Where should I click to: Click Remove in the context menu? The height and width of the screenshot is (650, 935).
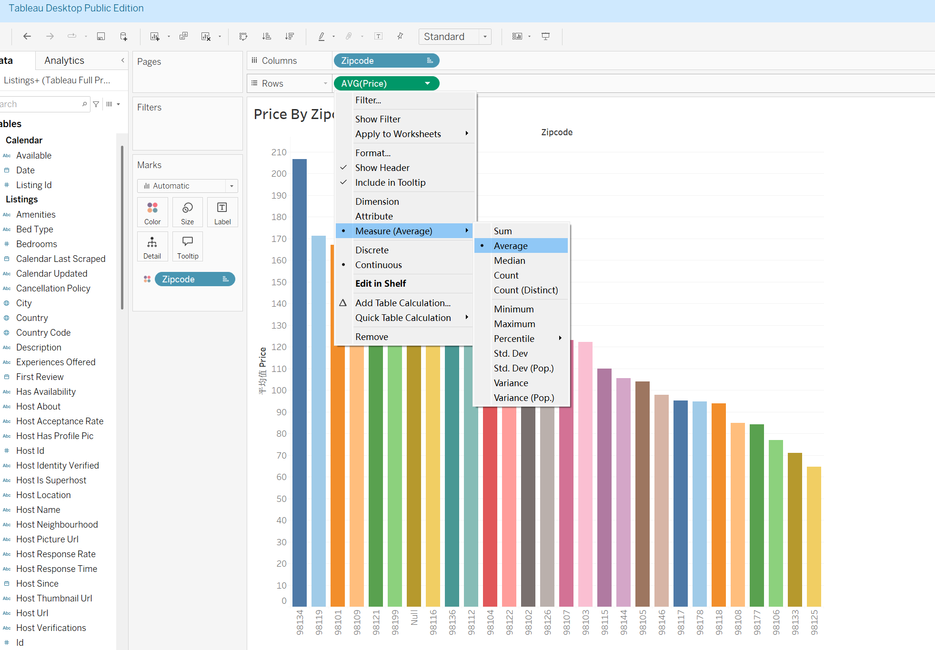point(372,337)
